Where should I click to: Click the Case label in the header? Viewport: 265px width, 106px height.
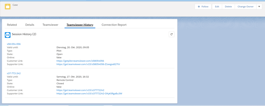tap(15, 5)
